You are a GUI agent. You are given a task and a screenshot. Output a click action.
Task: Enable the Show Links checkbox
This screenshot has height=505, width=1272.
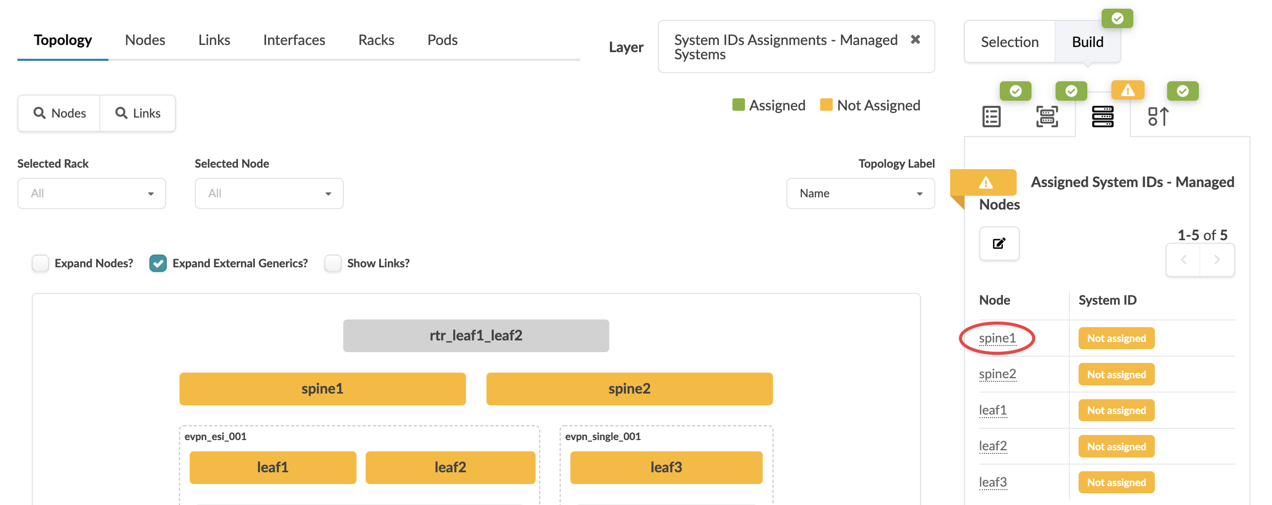[333, 263]
